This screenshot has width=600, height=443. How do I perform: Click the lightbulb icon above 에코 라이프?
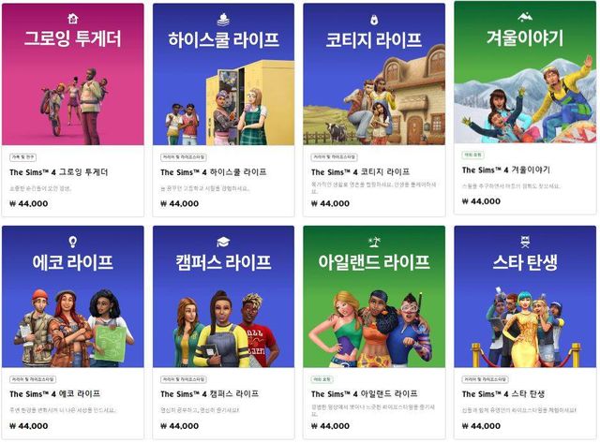(x=73, y=242)
